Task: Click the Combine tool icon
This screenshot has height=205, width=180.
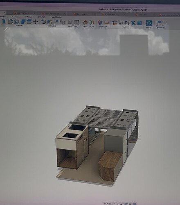Action: (x=23, y=22)
